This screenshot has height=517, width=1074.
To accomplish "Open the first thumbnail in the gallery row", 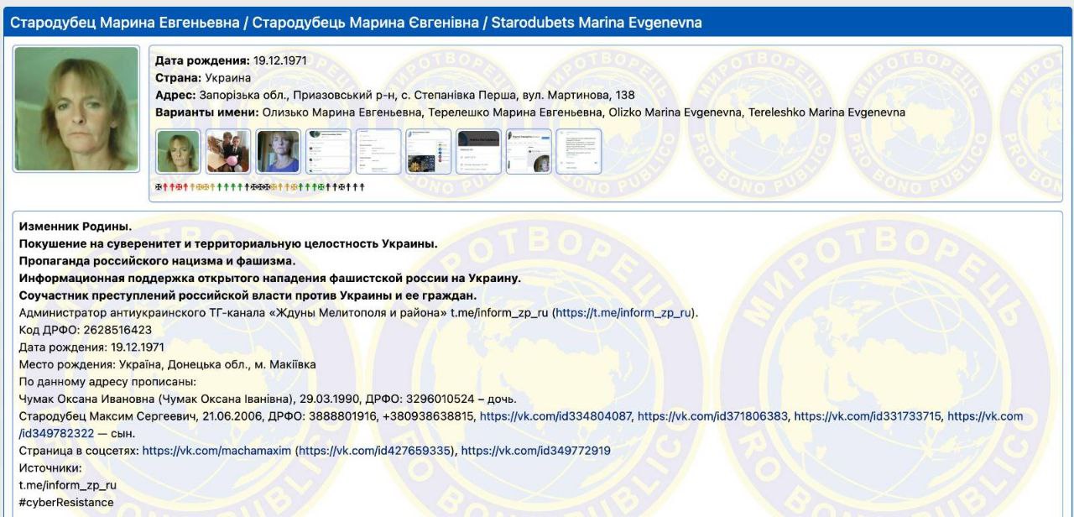I will tap(179, 152).
